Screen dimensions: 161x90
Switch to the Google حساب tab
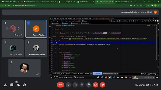point(67,2)
